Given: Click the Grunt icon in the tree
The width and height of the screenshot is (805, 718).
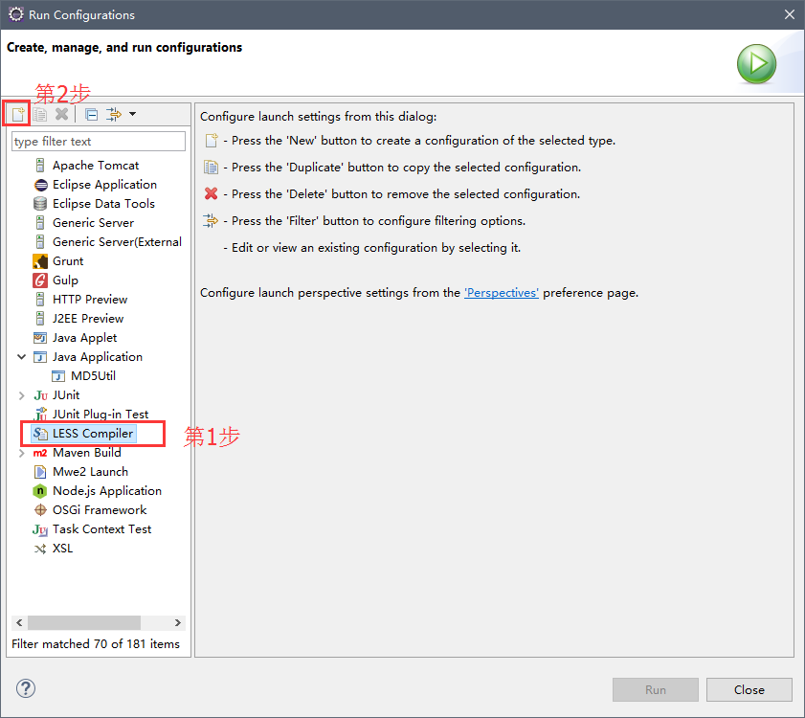Looking at the screenshot, I should 40,261.
